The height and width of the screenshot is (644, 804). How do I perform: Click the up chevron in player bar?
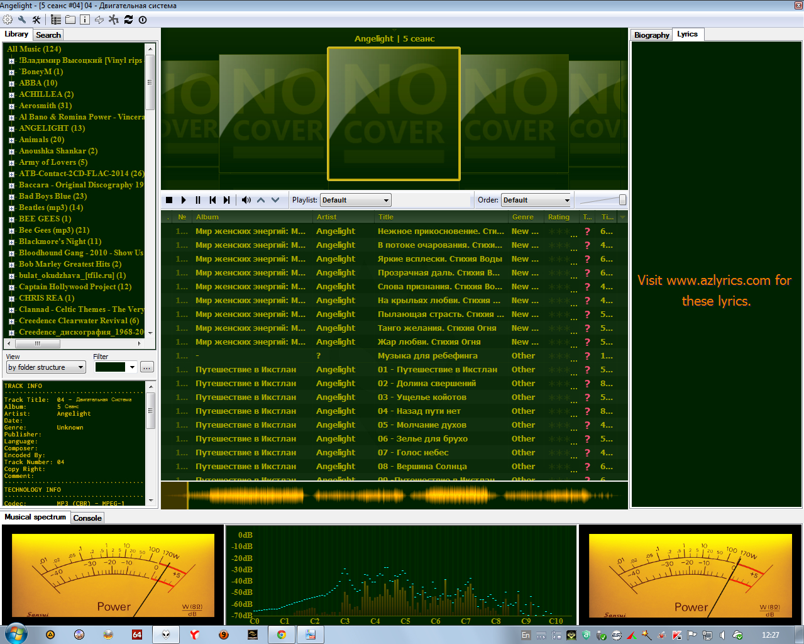[x=261, y=200]
